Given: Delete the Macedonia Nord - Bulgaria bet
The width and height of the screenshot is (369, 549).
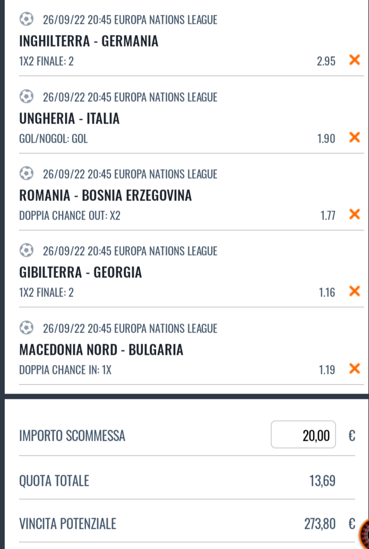Looking at the screenshot, I should click(354, 368).
